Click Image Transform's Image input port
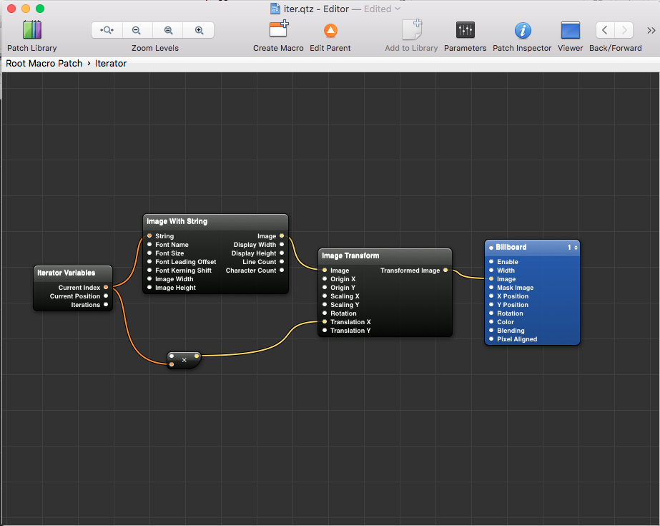The width and height of the screenshot is (660, 526). click(325, 270)
